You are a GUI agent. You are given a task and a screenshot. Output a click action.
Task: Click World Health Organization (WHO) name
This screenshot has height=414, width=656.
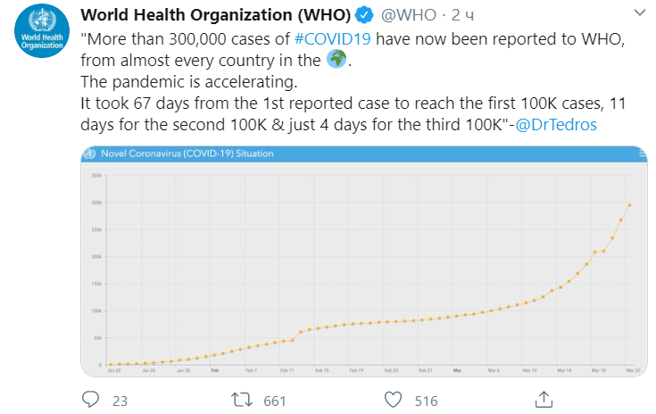click(215, 15)
